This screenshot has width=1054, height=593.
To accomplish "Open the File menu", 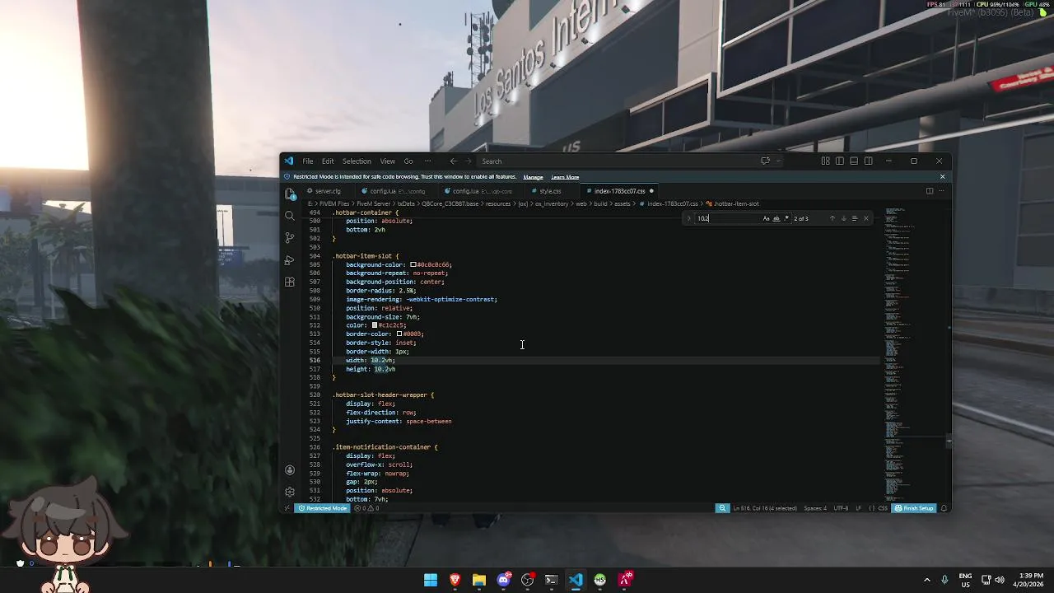I will (x=307, y=161).
